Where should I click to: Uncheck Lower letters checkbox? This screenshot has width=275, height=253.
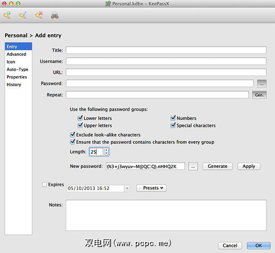[80, 118]
